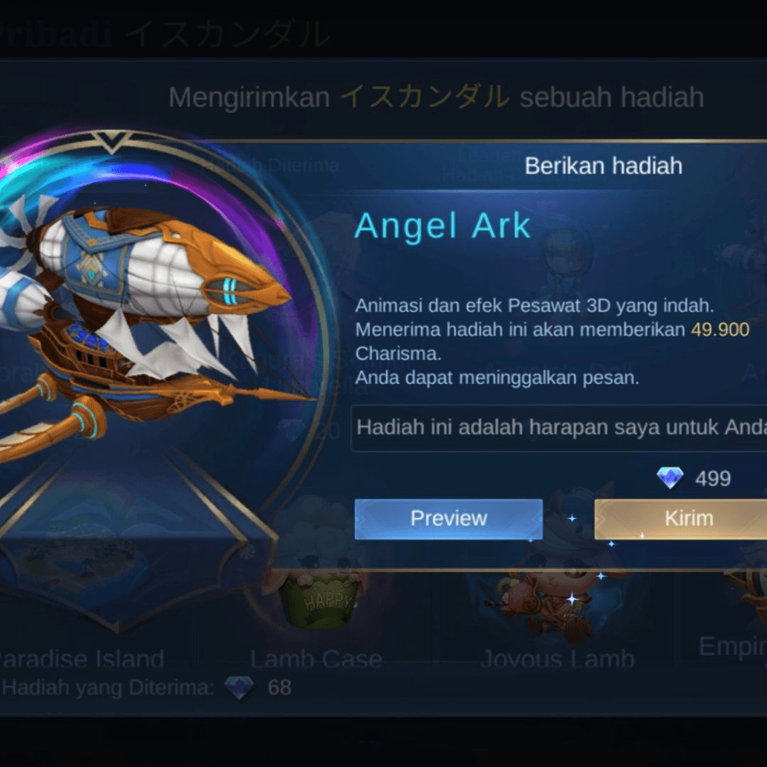The image size is (767, 767).
Task: Click the chevron ornament atop the circular frame
Action: [x=112, y=143]
